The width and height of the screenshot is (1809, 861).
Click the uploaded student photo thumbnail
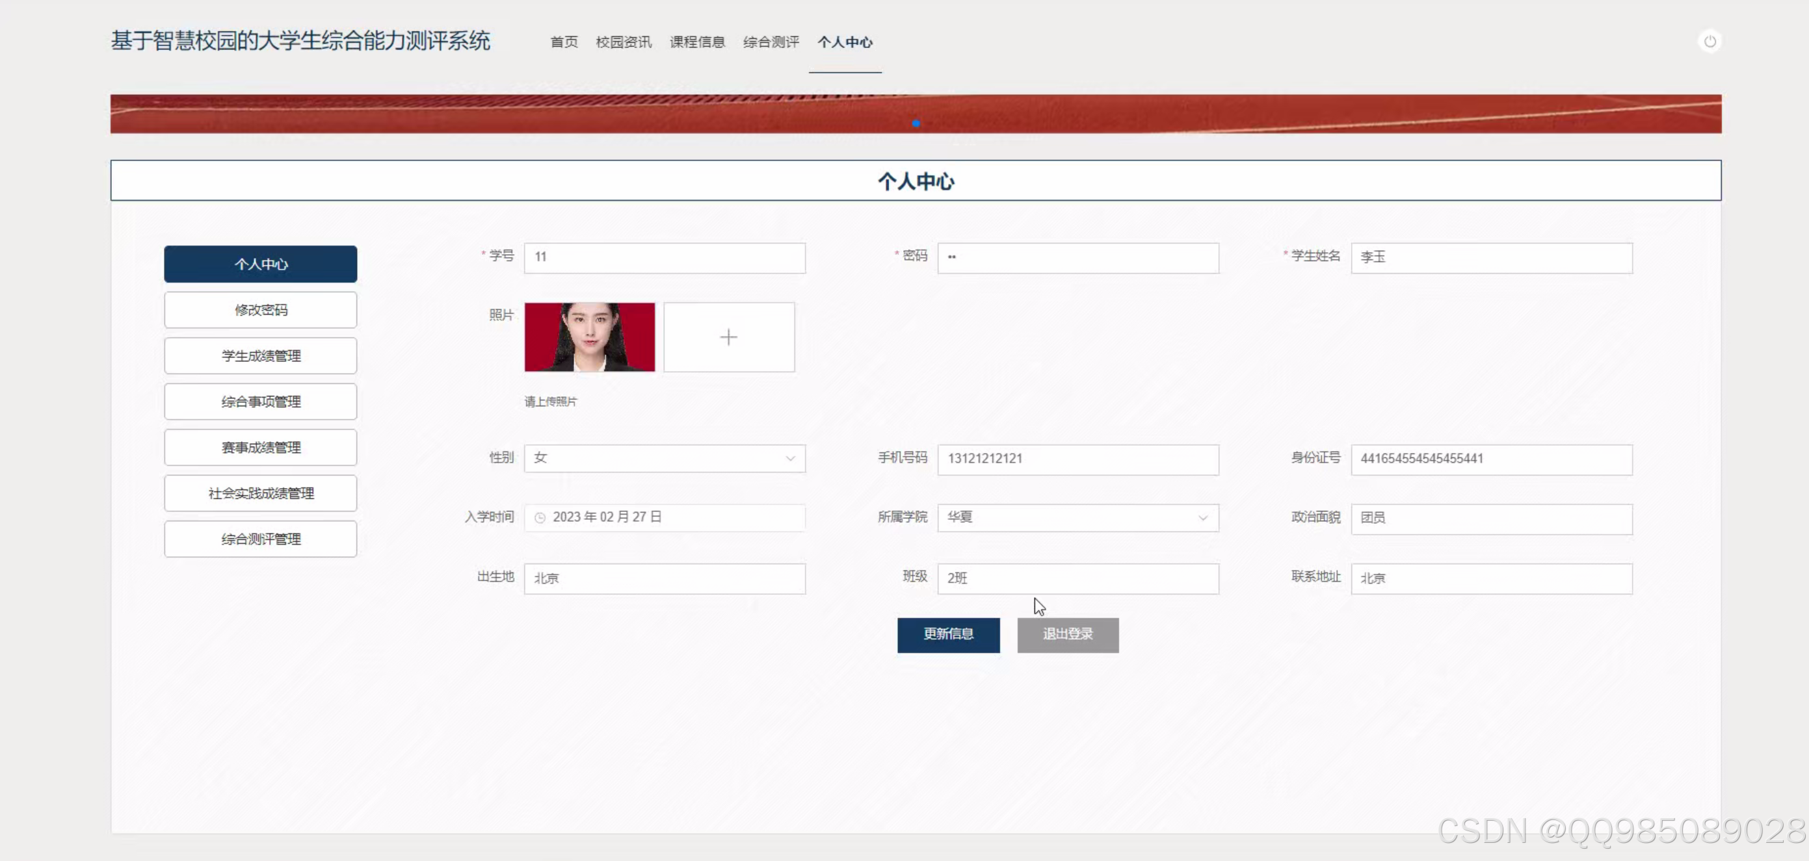(589, 337)
